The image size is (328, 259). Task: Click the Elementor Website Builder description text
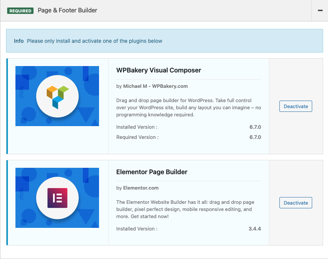(x=185, y=209)
